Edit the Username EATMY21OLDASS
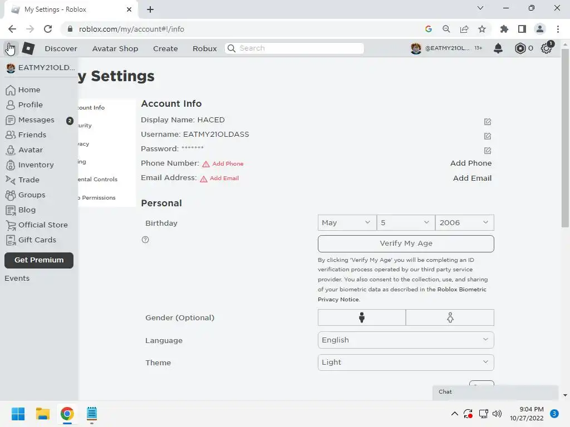The width and height of the screenshot is (570, 427). tap(488, 136)
